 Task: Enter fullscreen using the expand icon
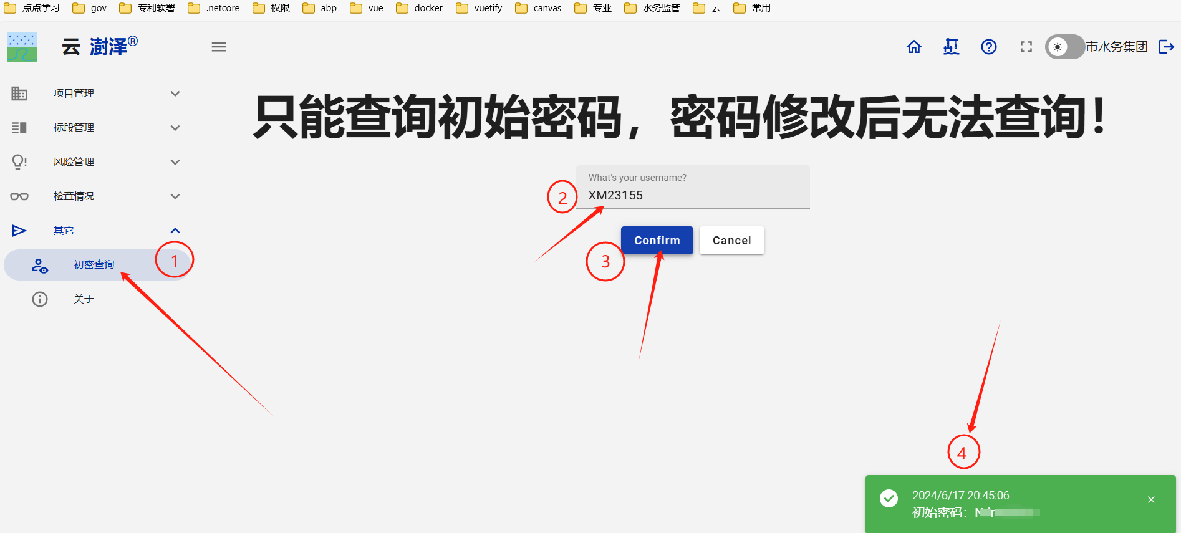1026,47
